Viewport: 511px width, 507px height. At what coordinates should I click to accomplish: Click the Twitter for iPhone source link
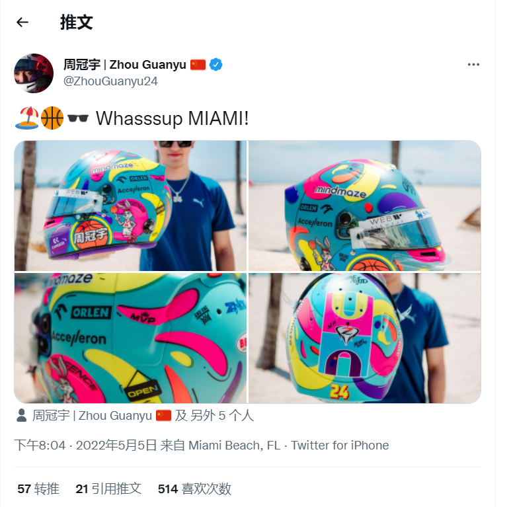click(x=340, y=446)
